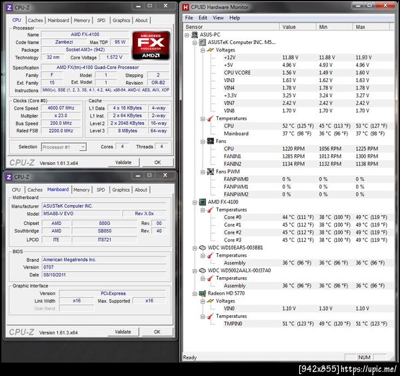Click the Radeon Temperatures thermometer icon
Screen dimensions: 400x376
pos(211,316)
